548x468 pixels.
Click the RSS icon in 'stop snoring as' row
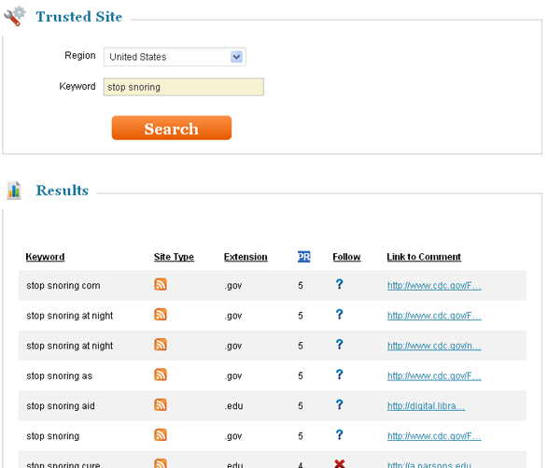coord(161,375)
